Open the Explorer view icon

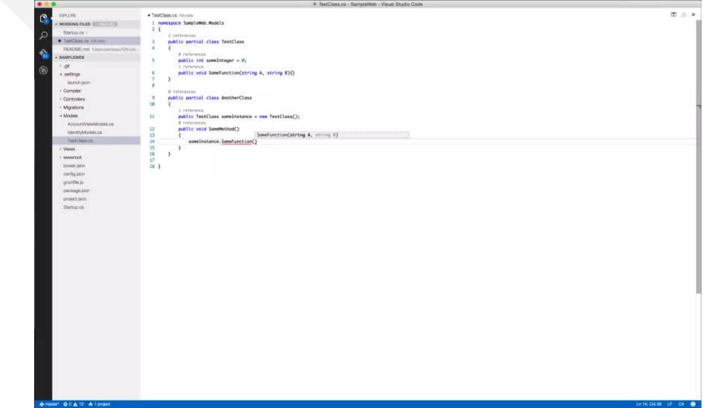tap(43, 18)
